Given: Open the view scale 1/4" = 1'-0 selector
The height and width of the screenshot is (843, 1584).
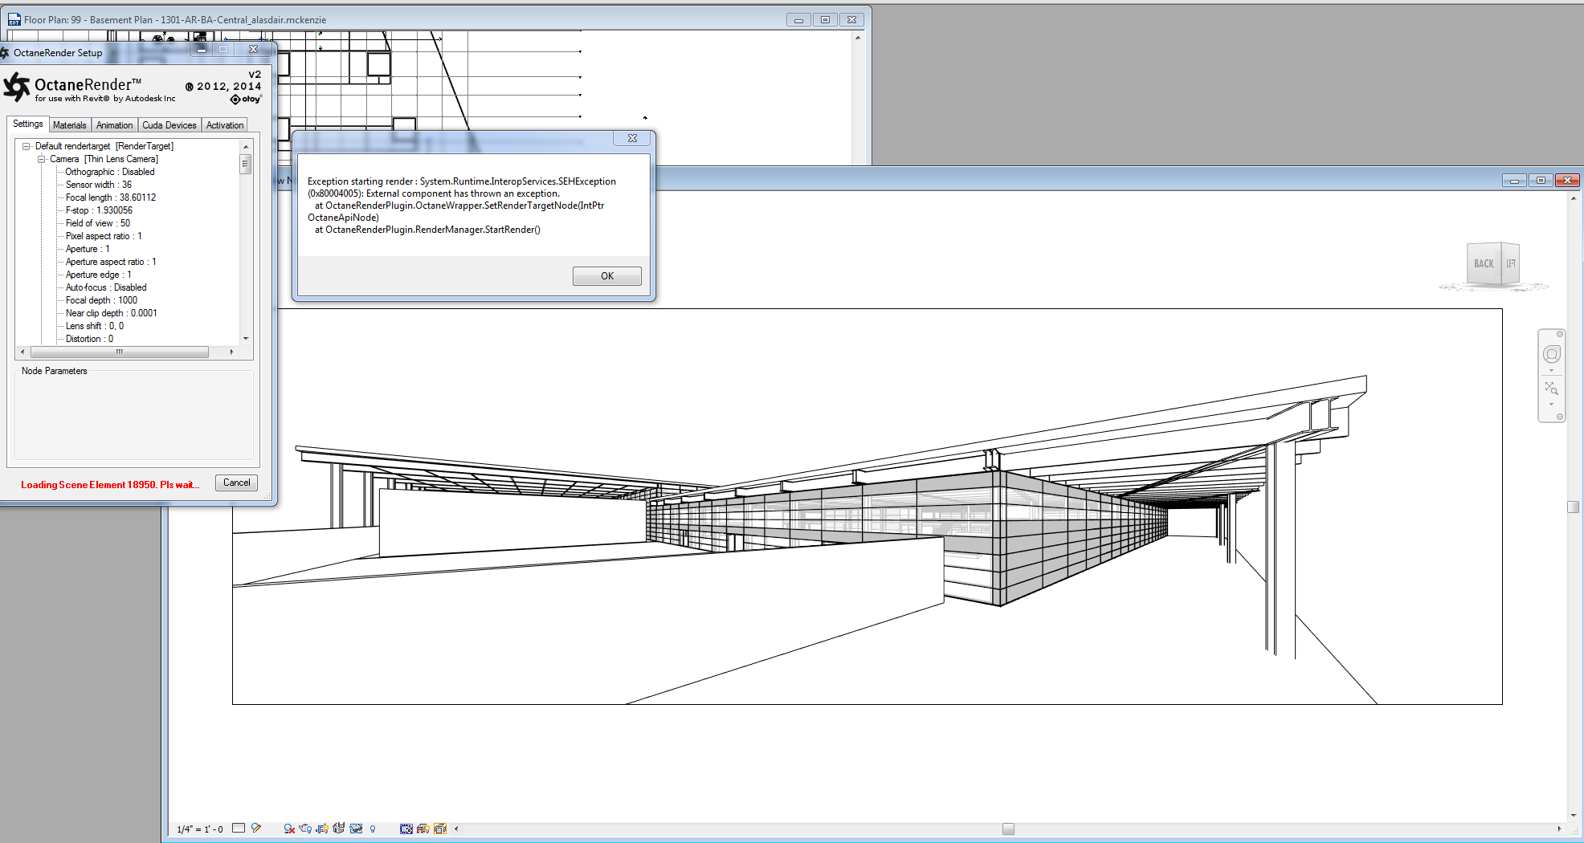Looking at the screenshot, I should pyautogui.click(x=200, y=829).
